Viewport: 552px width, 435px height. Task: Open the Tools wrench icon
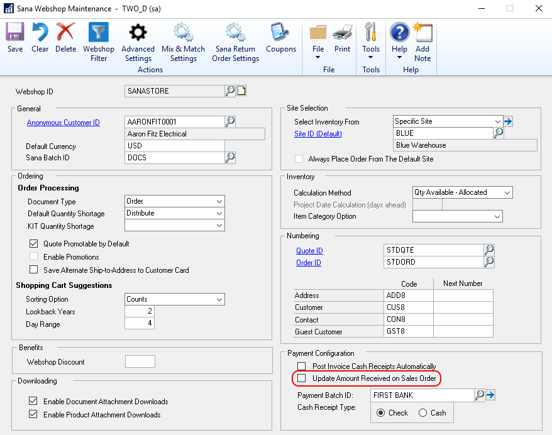pos(371,33)
